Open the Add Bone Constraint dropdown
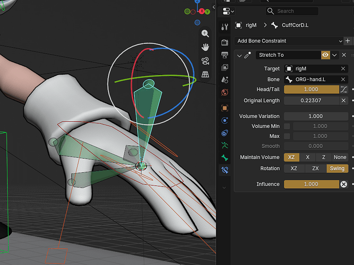354x265 pixels. coord(289,41)
